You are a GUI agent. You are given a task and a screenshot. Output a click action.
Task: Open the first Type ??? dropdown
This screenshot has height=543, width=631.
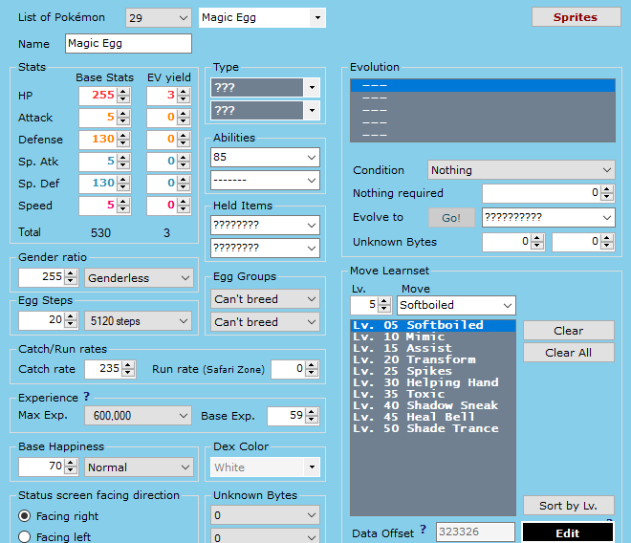265,87
